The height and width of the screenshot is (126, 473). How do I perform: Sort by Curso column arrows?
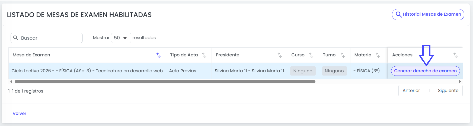coord(311,55)
